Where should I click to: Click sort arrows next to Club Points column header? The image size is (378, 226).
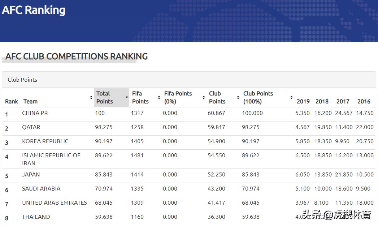tap(238, 98)
